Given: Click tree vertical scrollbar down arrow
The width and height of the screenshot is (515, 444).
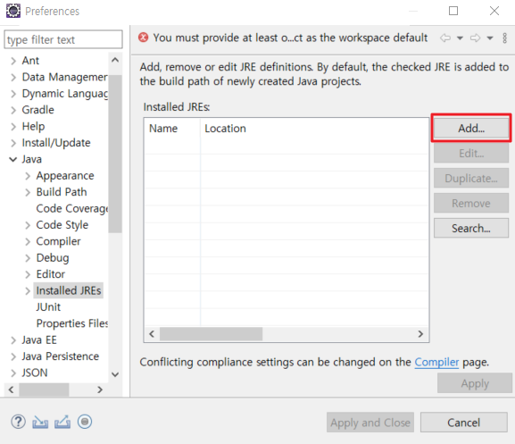Looking at the screenshot, I should pyautogui.click(x=115, y=374).
